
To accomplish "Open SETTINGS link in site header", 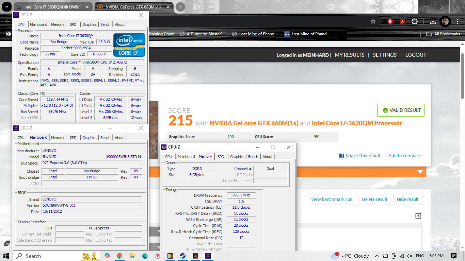I will [385, 55].
